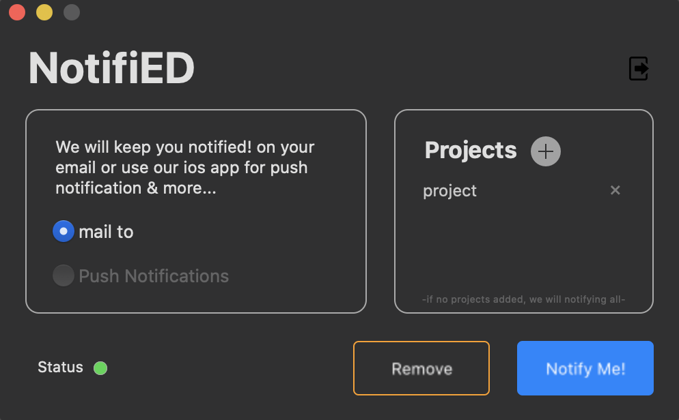The image size is (679, 420).
Task: Click the filled radio icon beside 'mail to'
Action: click(x=63, y=231)
